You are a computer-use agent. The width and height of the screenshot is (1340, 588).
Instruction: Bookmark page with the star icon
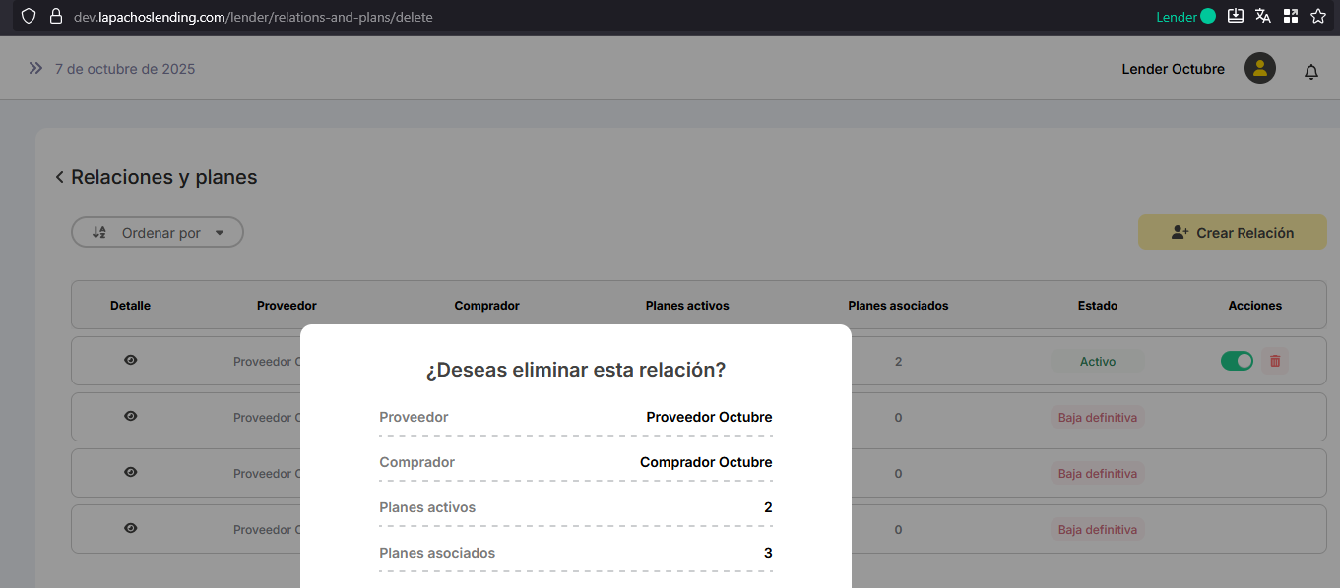coord(1318,17)
